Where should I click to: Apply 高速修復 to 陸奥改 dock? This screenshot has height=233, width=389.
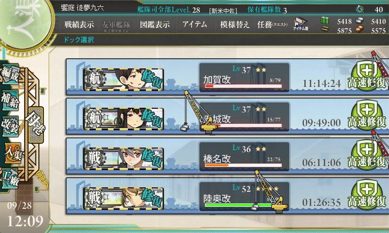pyautogui.click(x=367, y=195)
